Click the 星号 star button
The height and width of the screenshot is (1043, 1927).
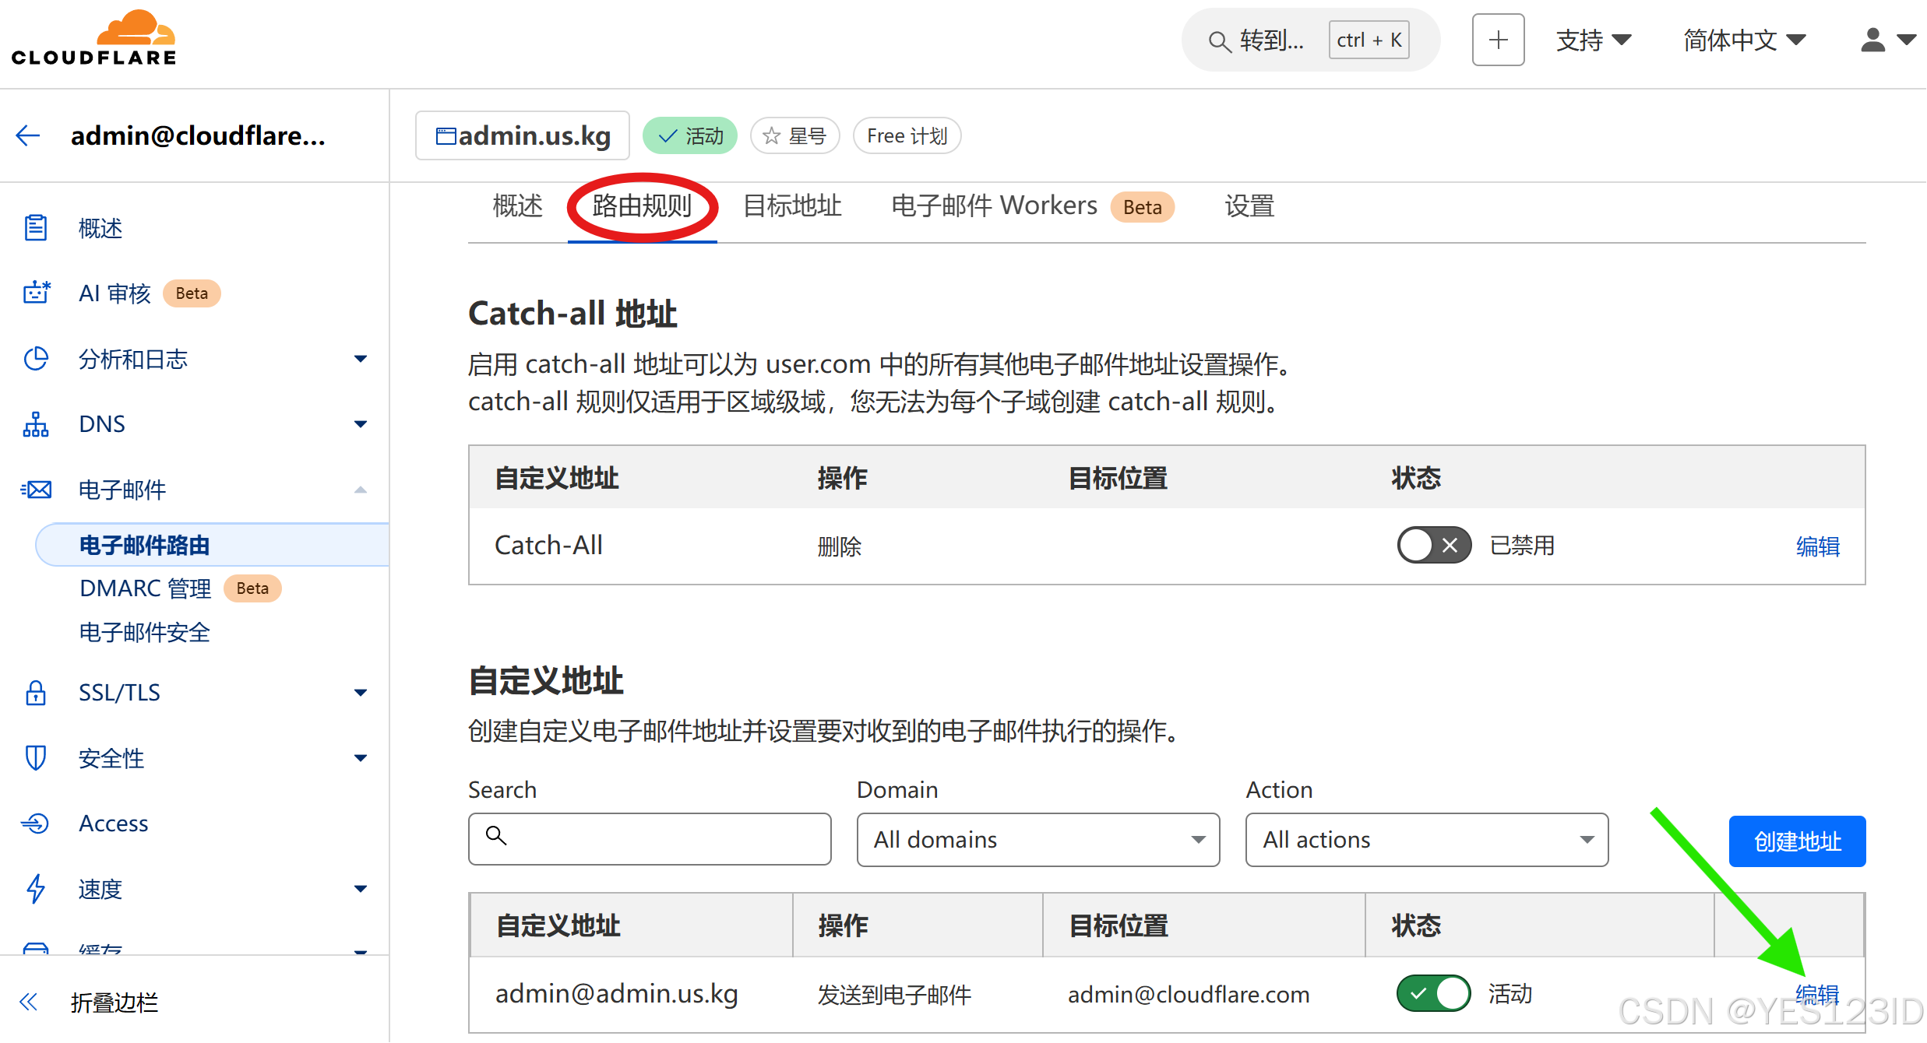tap(794, 136)
